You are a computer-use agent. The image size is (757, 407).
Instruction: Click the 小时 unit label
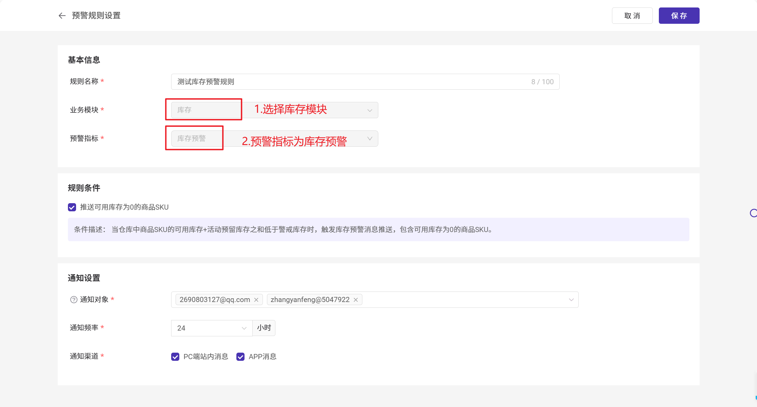pos(264,328)
